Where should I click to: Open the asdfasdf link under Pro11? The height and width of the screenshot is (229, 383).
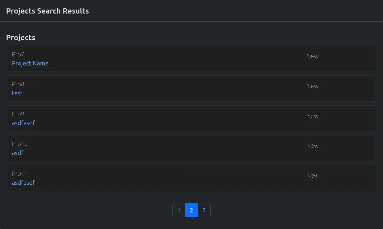coord(23,183)
